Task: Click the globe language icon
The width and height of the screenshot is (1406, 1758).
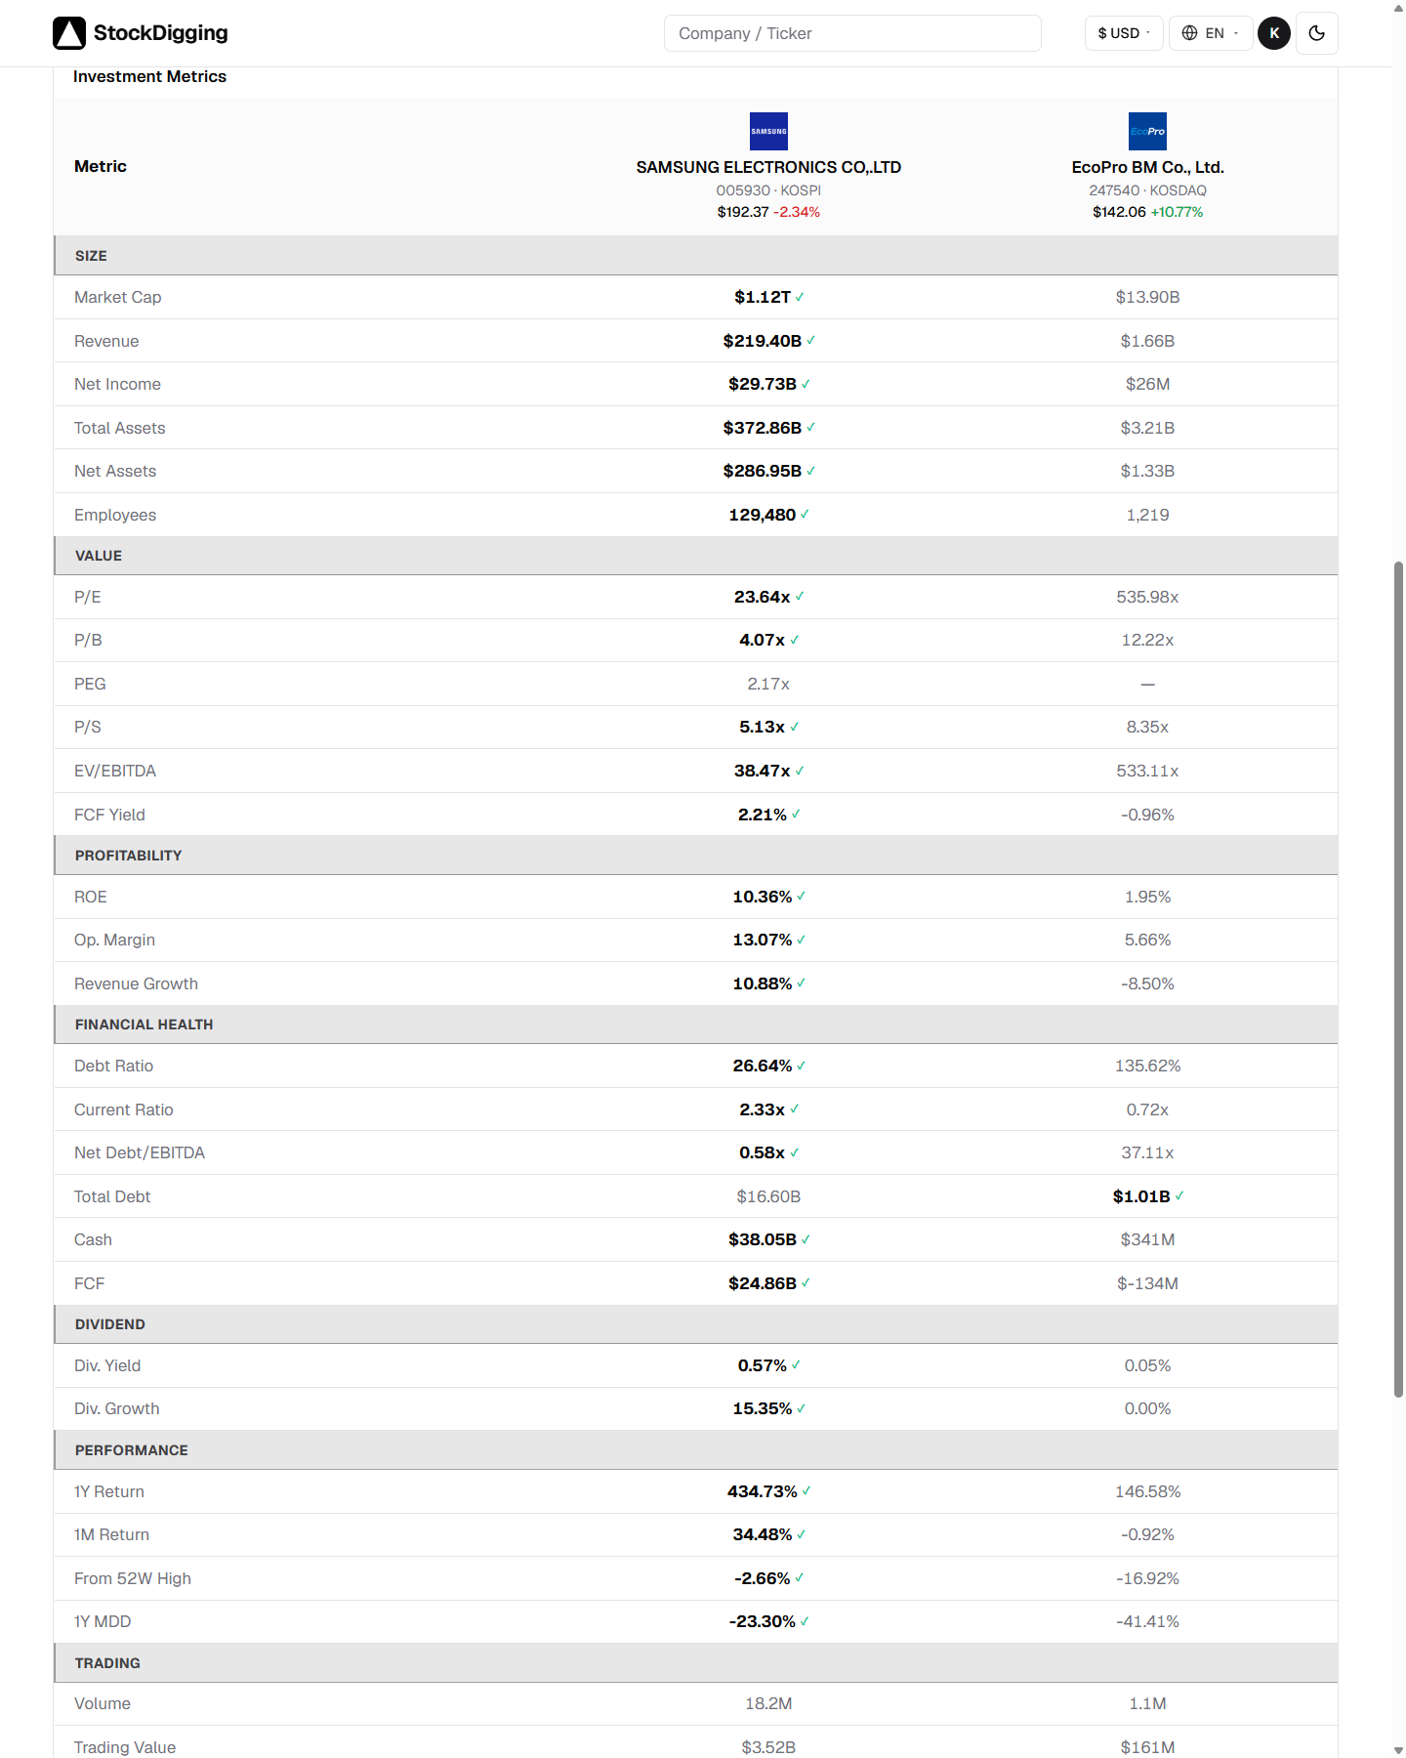Action: point(1189,33)
